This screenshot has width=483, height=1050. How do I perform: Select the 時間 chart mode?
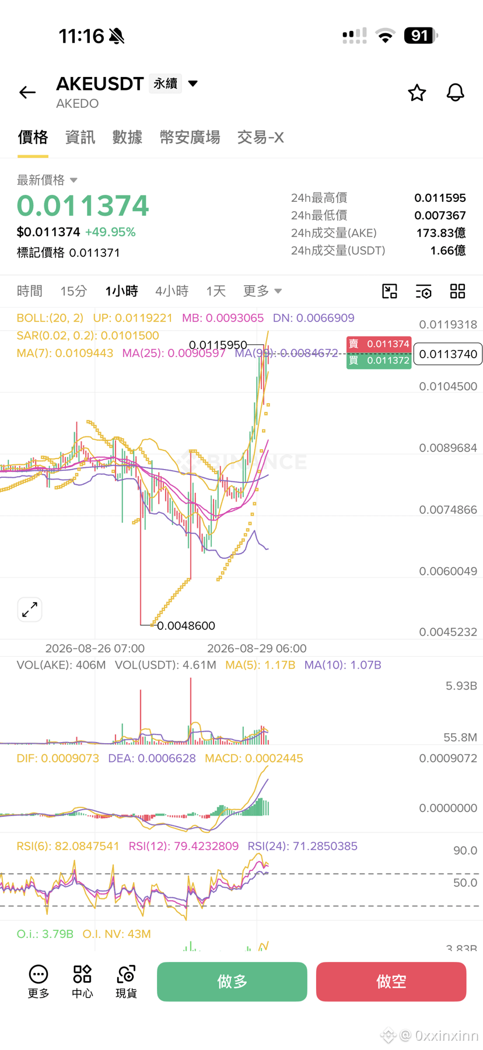30,291
